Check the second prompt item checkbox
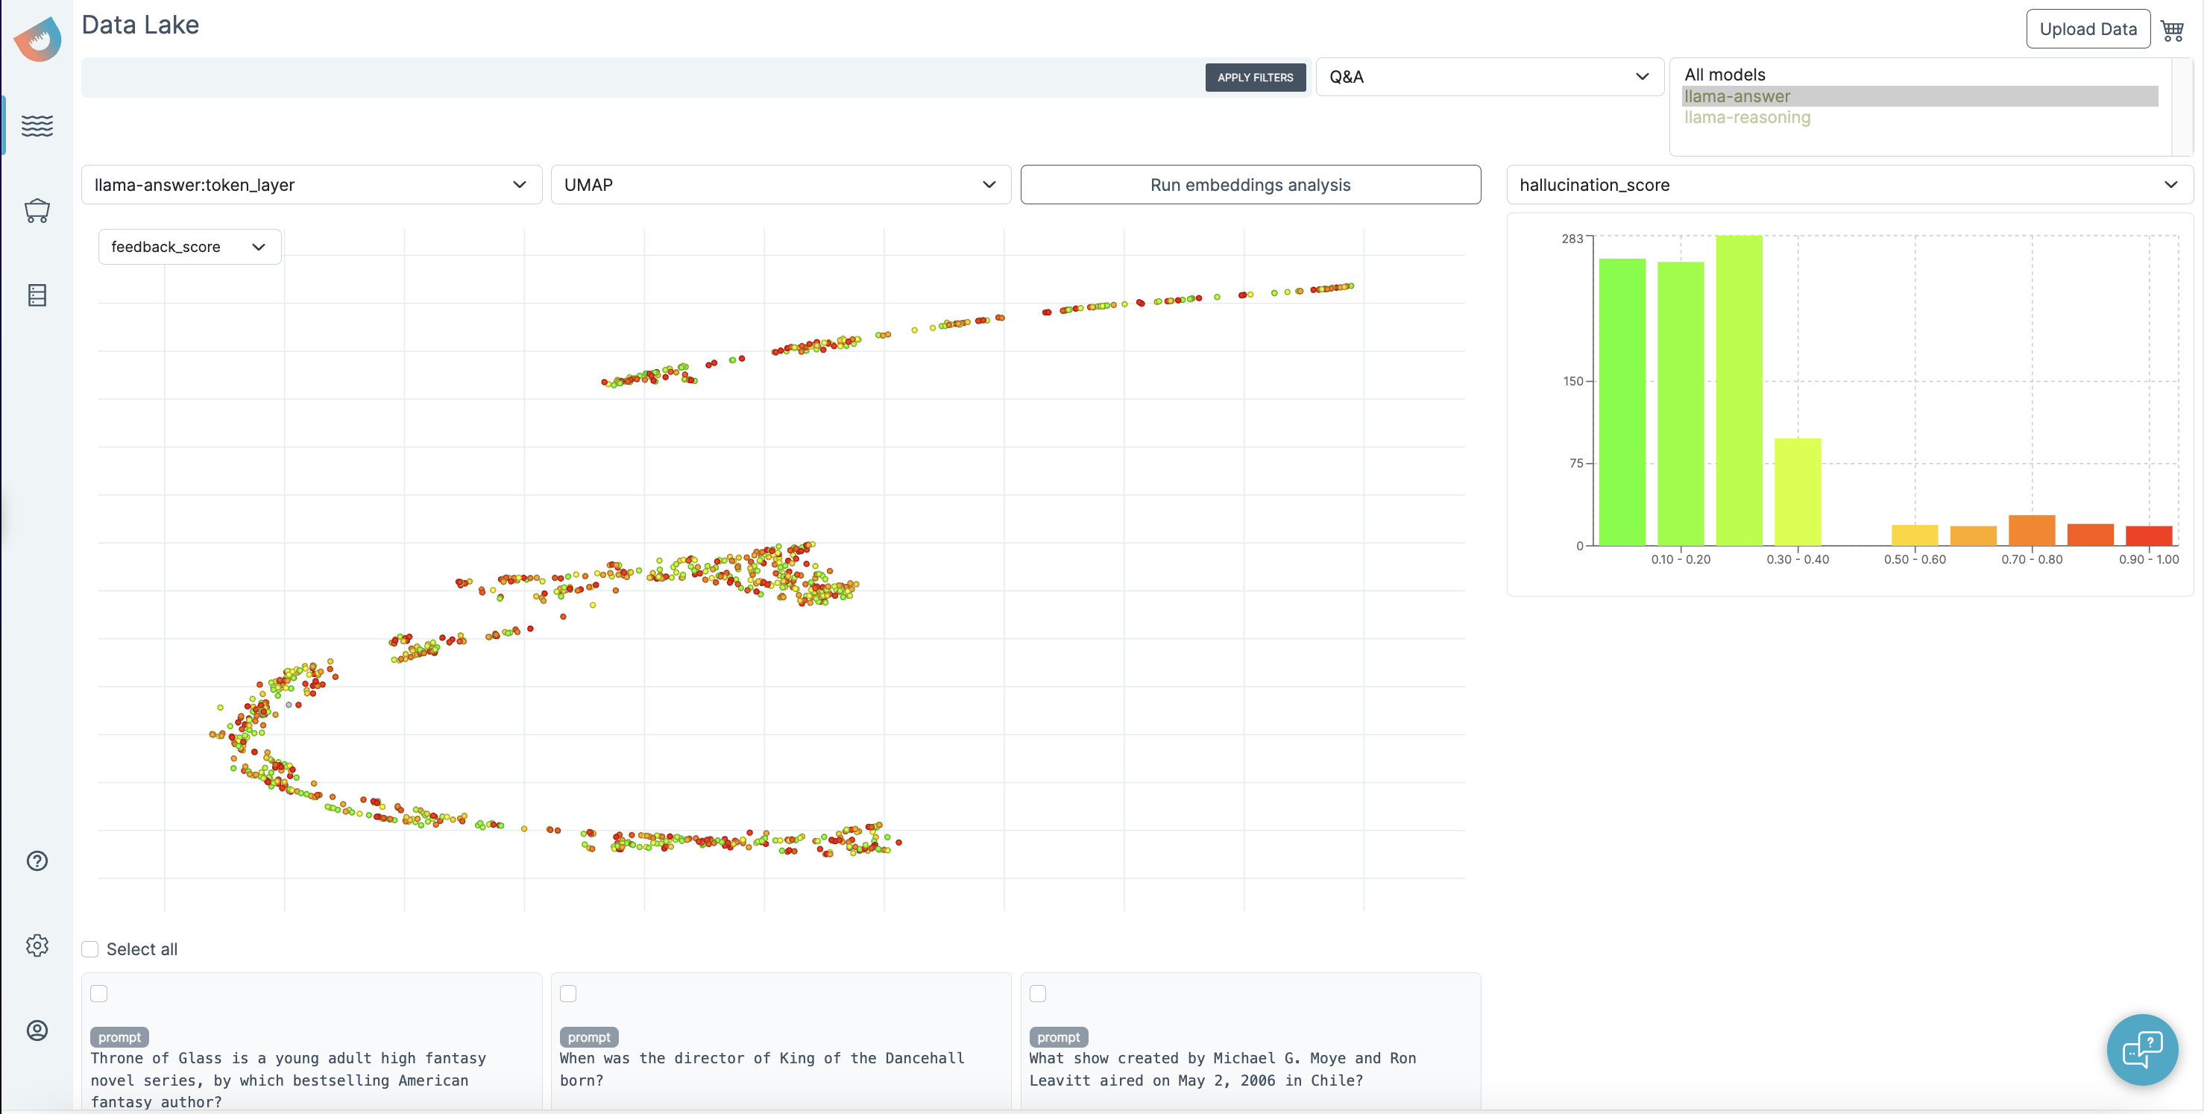2204x1114 pixels. 567,993
